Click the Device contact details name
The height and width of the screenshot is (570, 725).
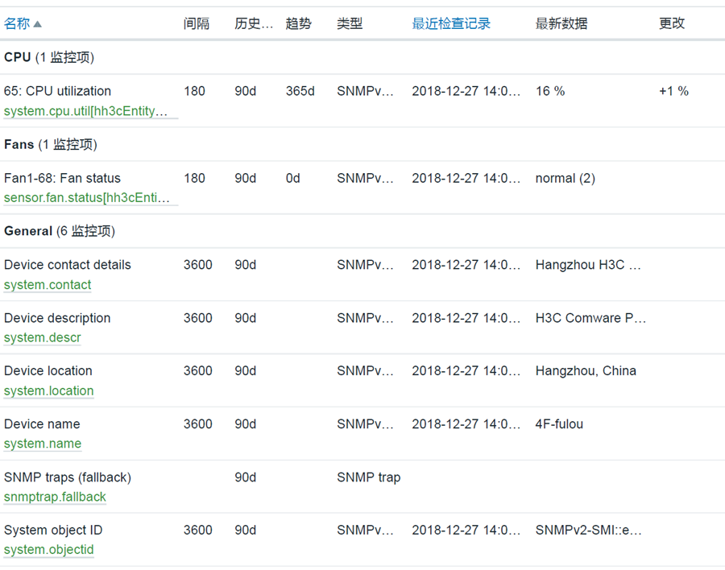click(x=68, y=265)
